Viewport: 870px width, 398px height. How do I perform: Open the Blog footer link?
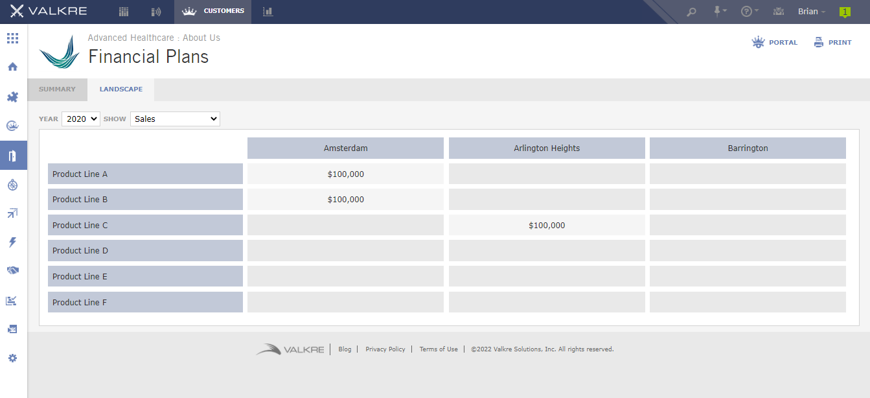click(345, 349)
